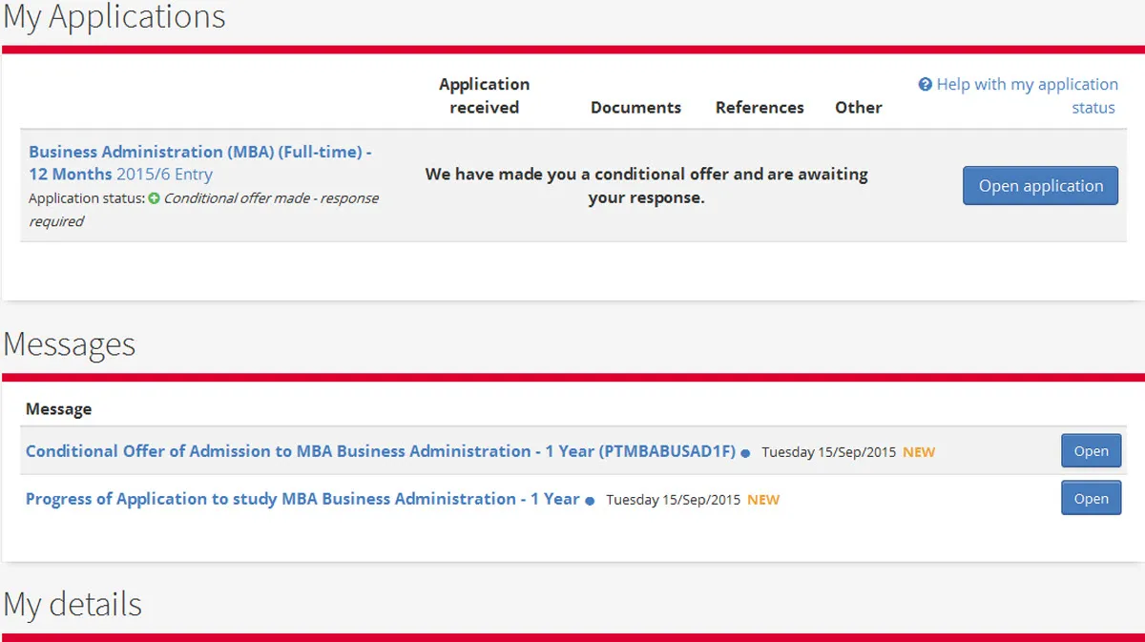This screenshot has height=642, width=1145.
Task: Click the Message column header in Messages
Action: click(59, 409)
